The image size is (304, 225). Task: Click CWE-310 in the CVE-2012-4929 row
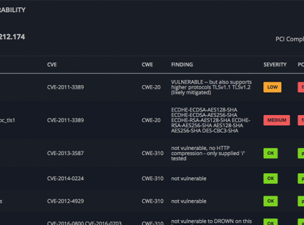click(x=152, y=201)
